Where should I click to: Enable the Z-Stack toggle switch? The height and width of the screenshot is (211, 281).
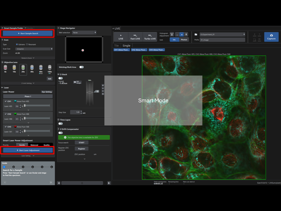[x=61, y=78]
